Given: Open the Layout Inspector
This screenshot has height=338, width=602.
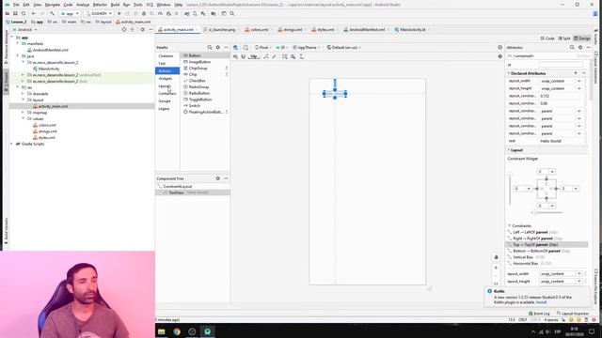Looking at the screenshot, I should click(x=573, y=314).
